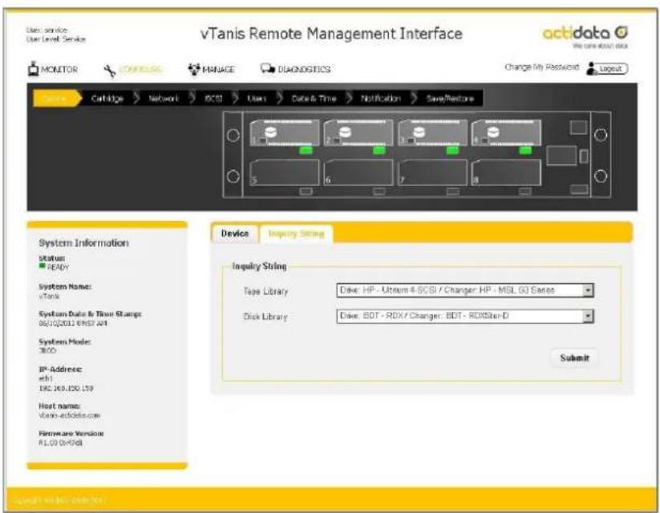Click the System Information heading

(x=83, y=243)
